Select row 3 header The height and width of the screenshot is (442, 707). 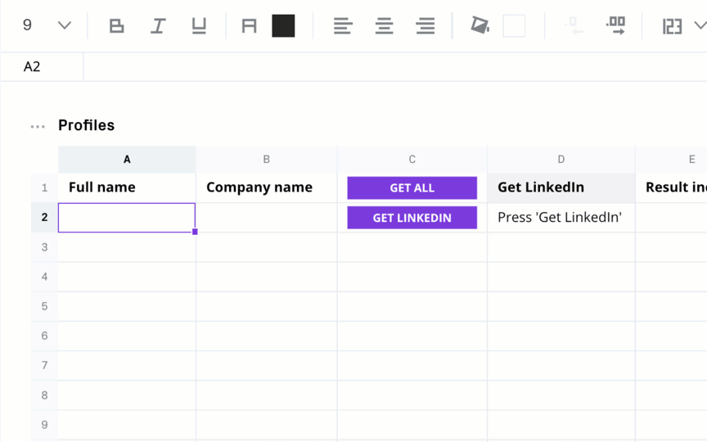[44, 247]
